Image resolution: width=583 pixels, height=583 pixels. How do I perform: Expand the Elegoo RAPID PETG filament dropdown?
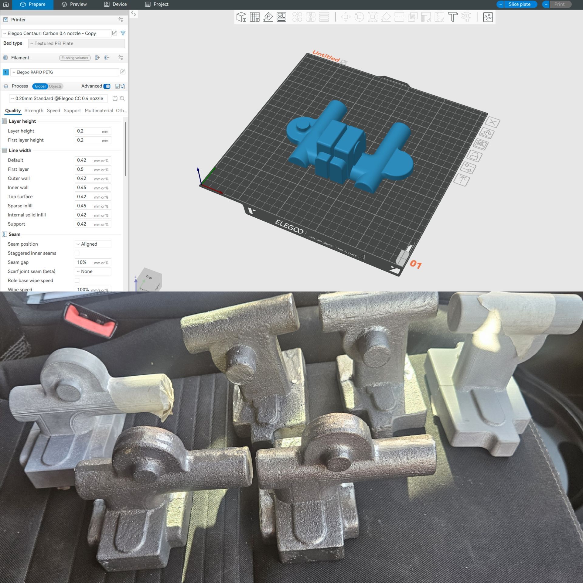(65, 72)
